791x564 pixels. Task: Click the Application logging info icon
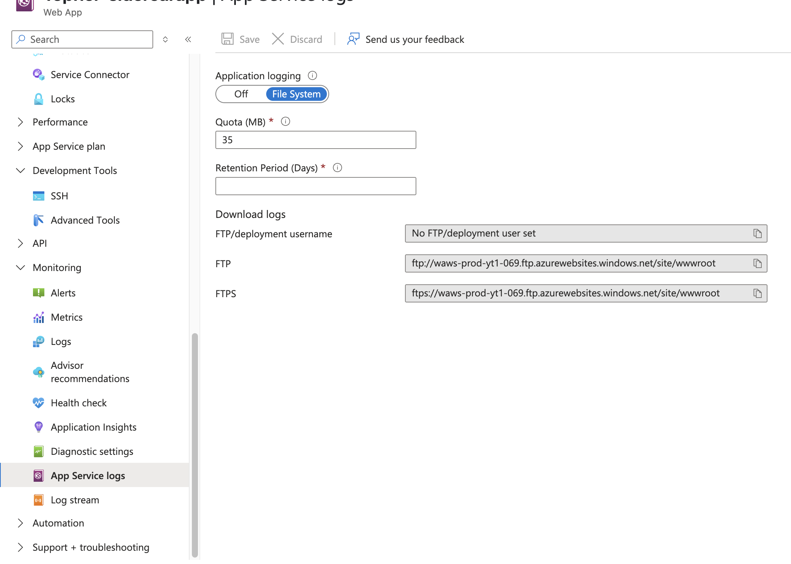pyautogui.click(x=312, y=75)
